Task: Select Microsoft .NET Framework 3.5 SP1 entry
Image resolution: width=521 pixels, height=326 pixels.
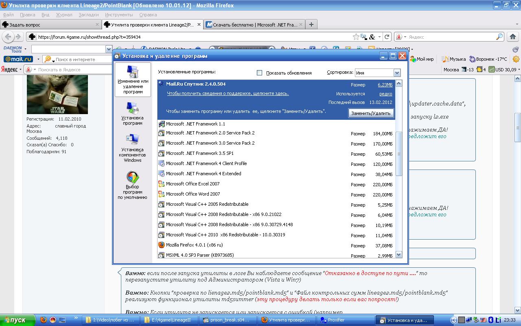Action: pos(276,154)
